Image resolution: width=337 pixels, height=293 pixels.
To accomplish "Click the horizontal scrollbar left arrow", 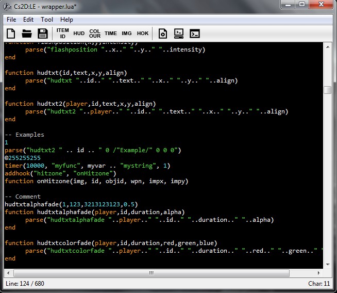I will 8,273.
